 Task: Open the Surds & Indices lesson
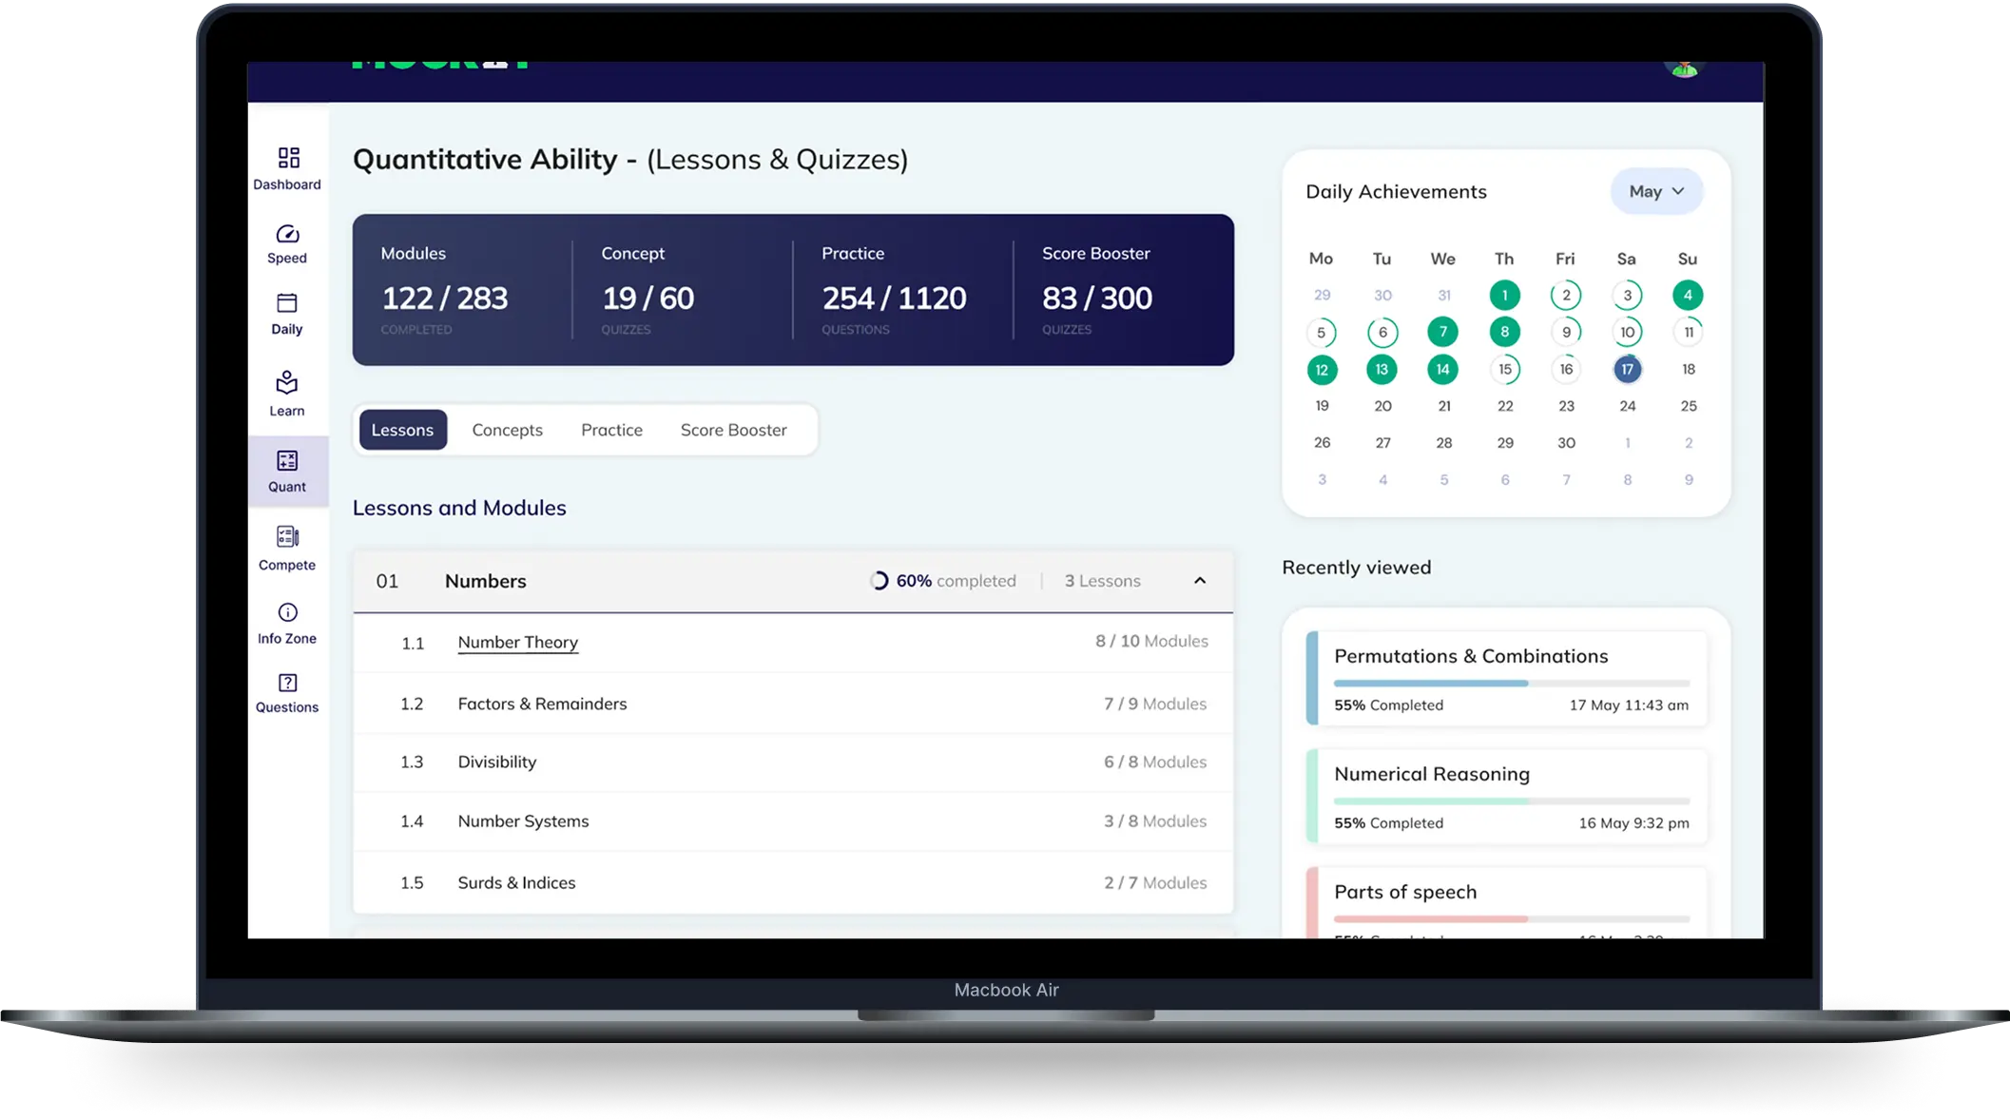[x=516, y=882]
